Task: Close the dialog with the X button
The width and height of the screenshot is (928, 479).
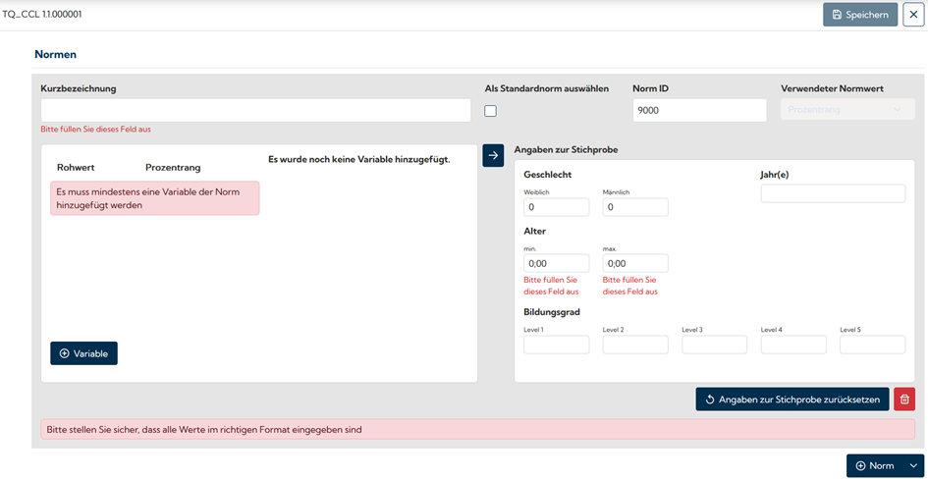Action: [x=913, y=15]
